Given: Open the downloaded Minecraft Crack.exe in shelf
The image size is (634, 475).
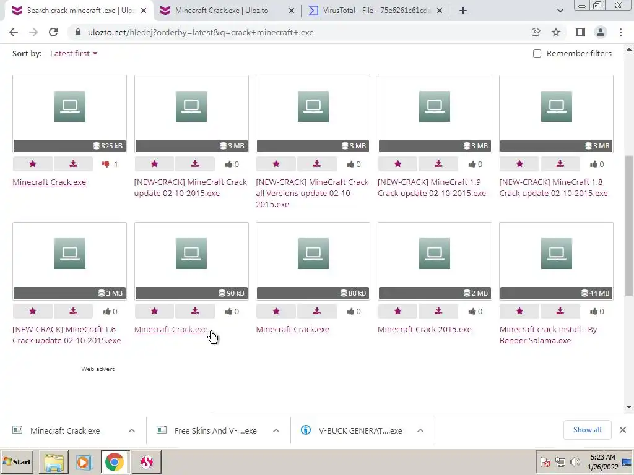Looking at the screenshot, I should pos(64,430).
